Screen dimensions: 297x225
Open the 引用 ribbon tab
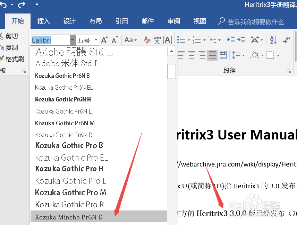pos(121,21)
